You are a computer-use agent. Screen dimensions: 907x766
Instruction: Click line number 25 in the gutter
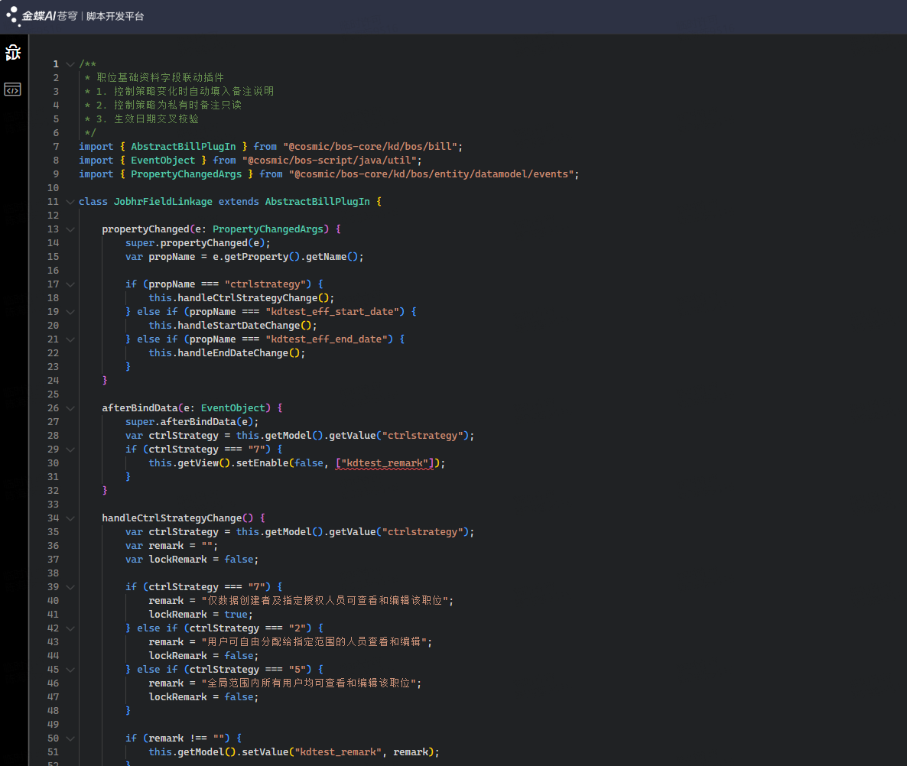pyautogui.click(x=53, y=394)
